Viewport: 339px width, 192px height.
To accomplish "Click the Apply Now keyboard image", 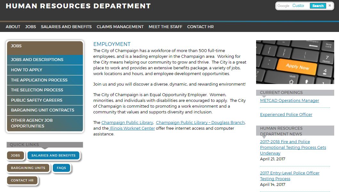I will (295, 62).
